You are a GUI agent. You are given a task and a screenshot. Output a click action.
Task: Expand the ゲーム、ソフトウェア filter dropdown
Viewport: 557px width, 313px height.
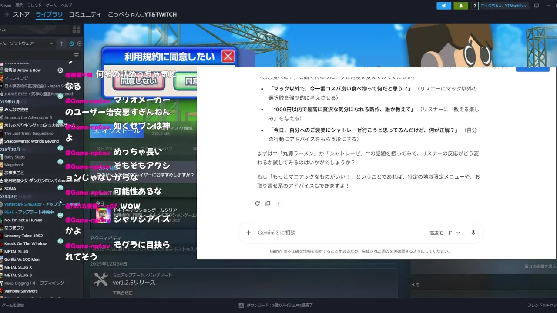click(x=27, y=43)
